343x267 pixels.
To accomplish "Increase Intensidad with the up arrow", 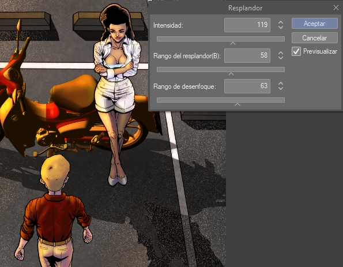I will pyautogui.click(x=281, y=22).
